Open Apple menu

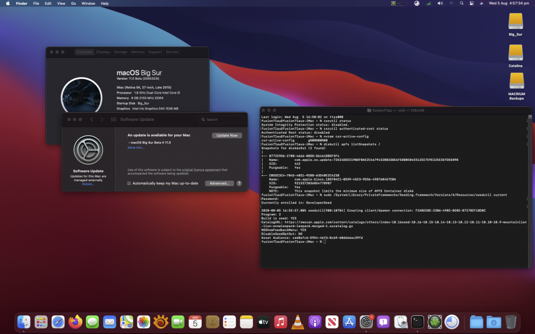pyautogui.click(x=8, y=3)
